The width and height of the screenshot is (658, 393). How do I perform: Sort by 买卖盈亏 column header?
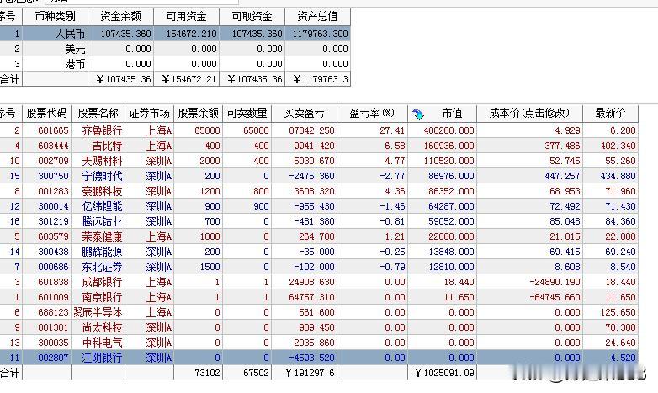click(305, 114)
